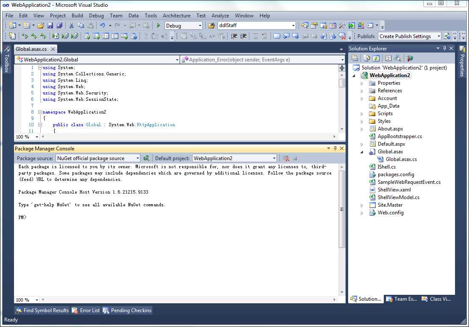Switch to the Team Explorer tab
This screenshot has width=469, height=327.
[x=402, y=299]
